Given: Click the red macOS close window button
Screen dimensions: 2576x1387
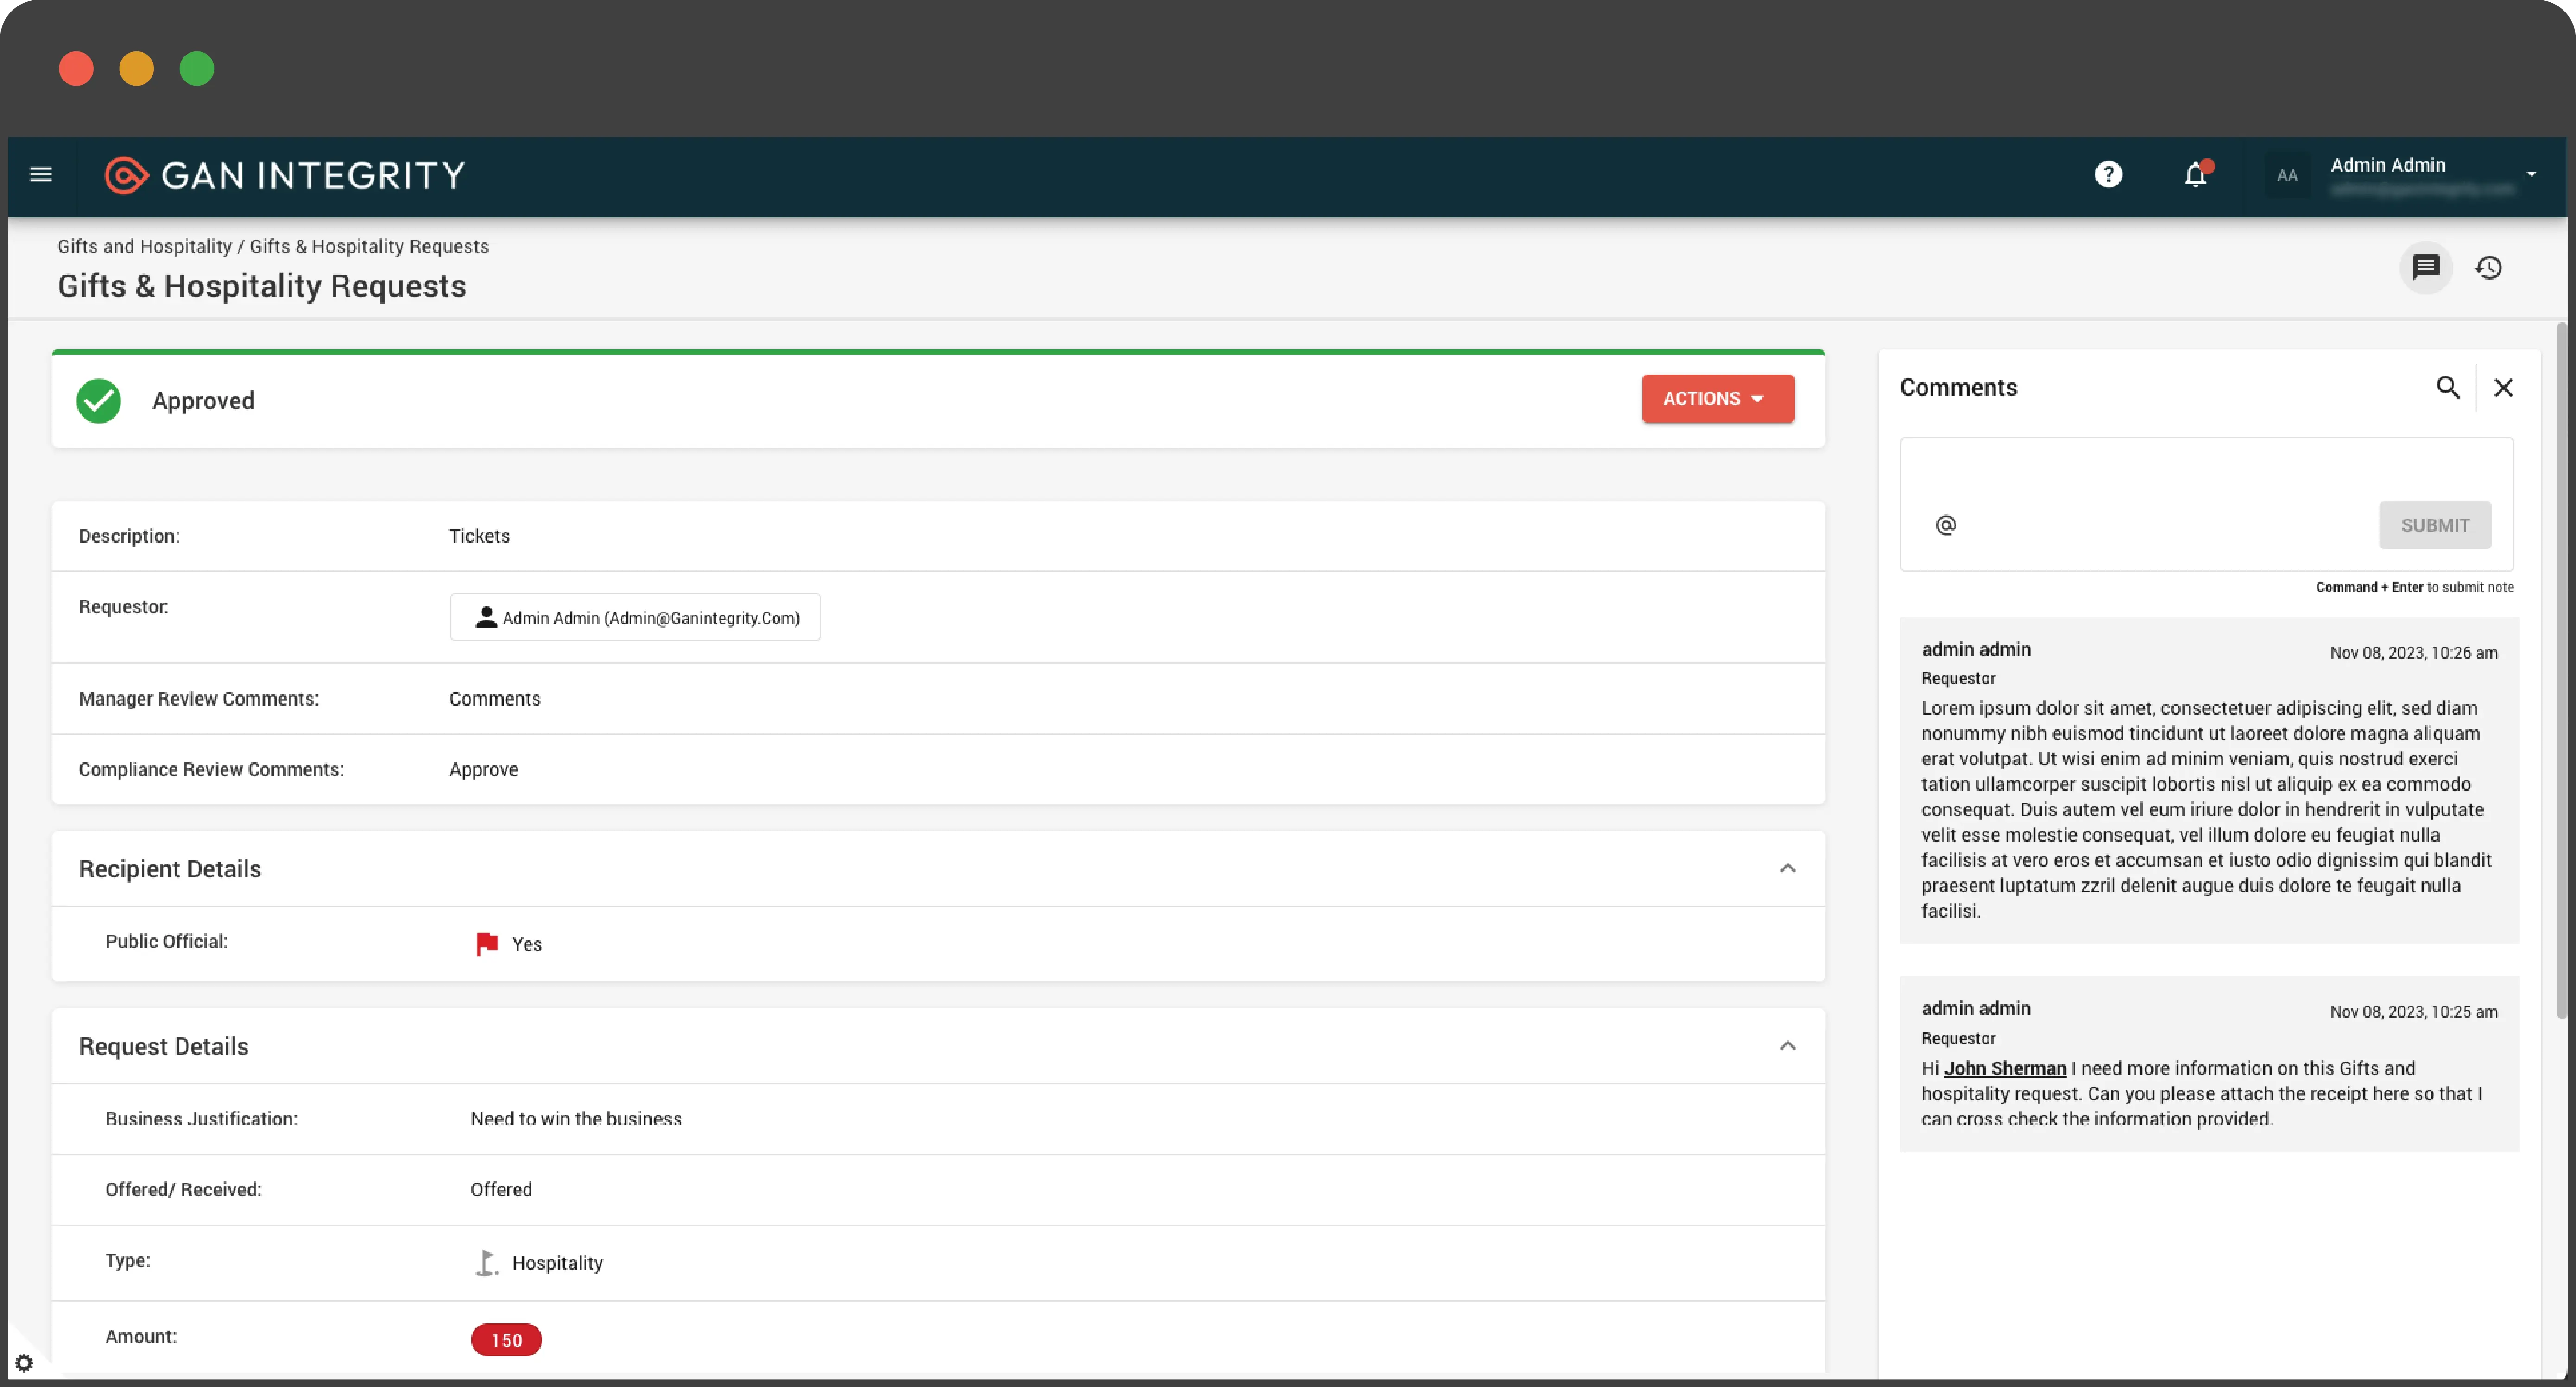Looking at the screenshot, I should point(76,69).
